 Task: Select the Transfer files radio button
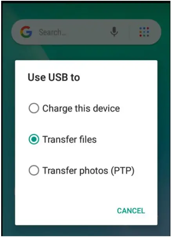[34, 139]
